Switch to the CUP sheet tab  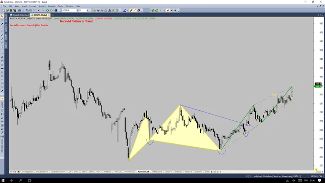pyautogui.click(x=70, y=172)
